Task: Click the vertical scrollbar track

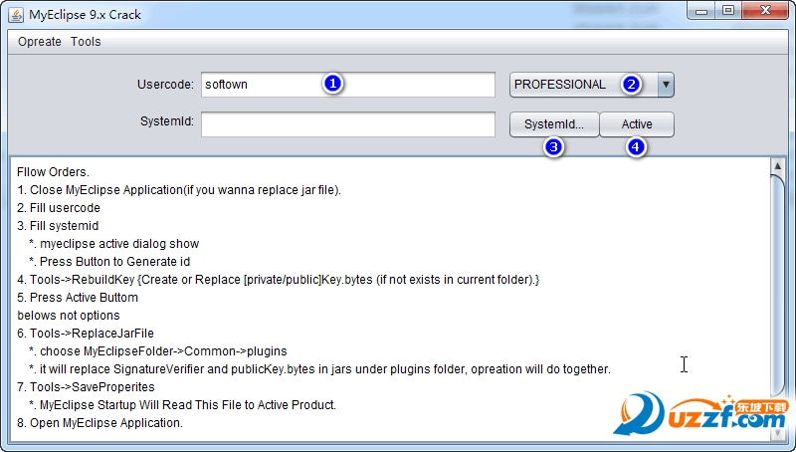Action: [x=778, y=299]
